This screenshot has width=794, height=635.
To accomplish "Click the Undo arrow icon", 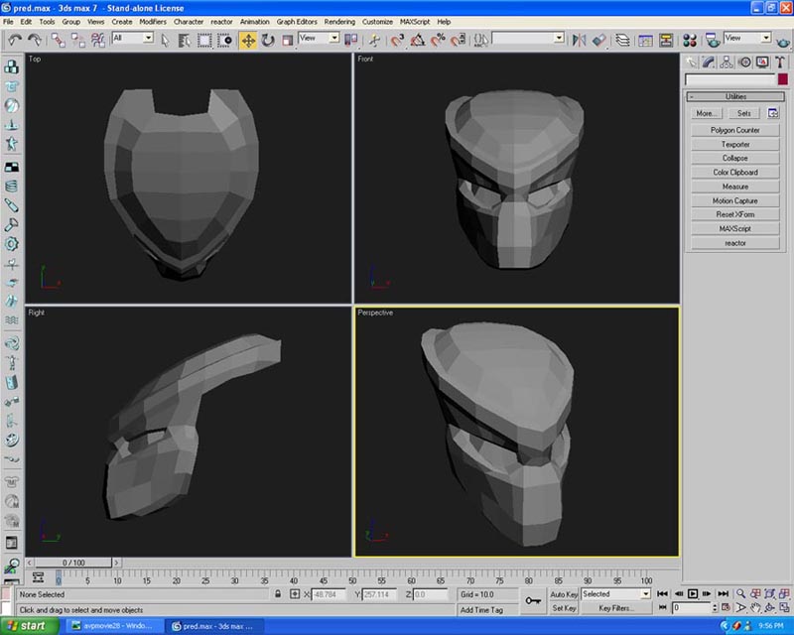I will pyautogui.click(x=16, y=40).
